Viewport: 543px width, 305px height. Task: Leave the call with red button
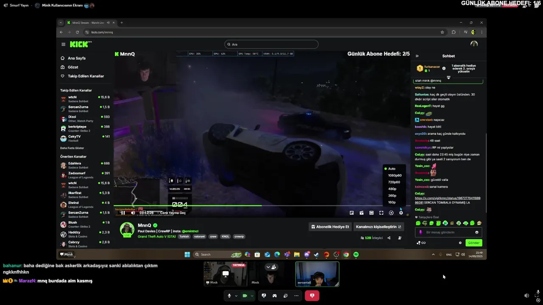312,296
